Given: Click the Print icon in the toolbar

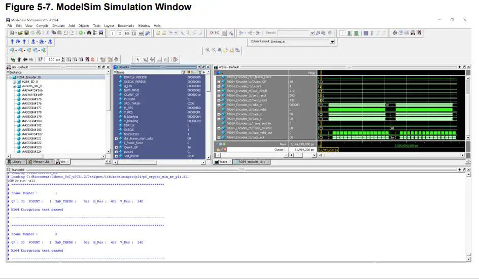Looking at the screenshot, I should (x=39, y=33).
